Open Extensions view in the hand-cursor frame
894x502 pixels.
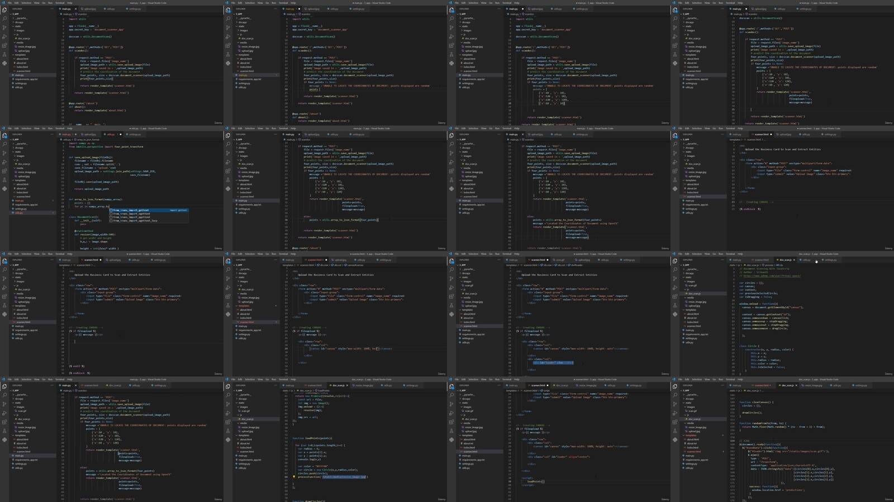(675, 296)
